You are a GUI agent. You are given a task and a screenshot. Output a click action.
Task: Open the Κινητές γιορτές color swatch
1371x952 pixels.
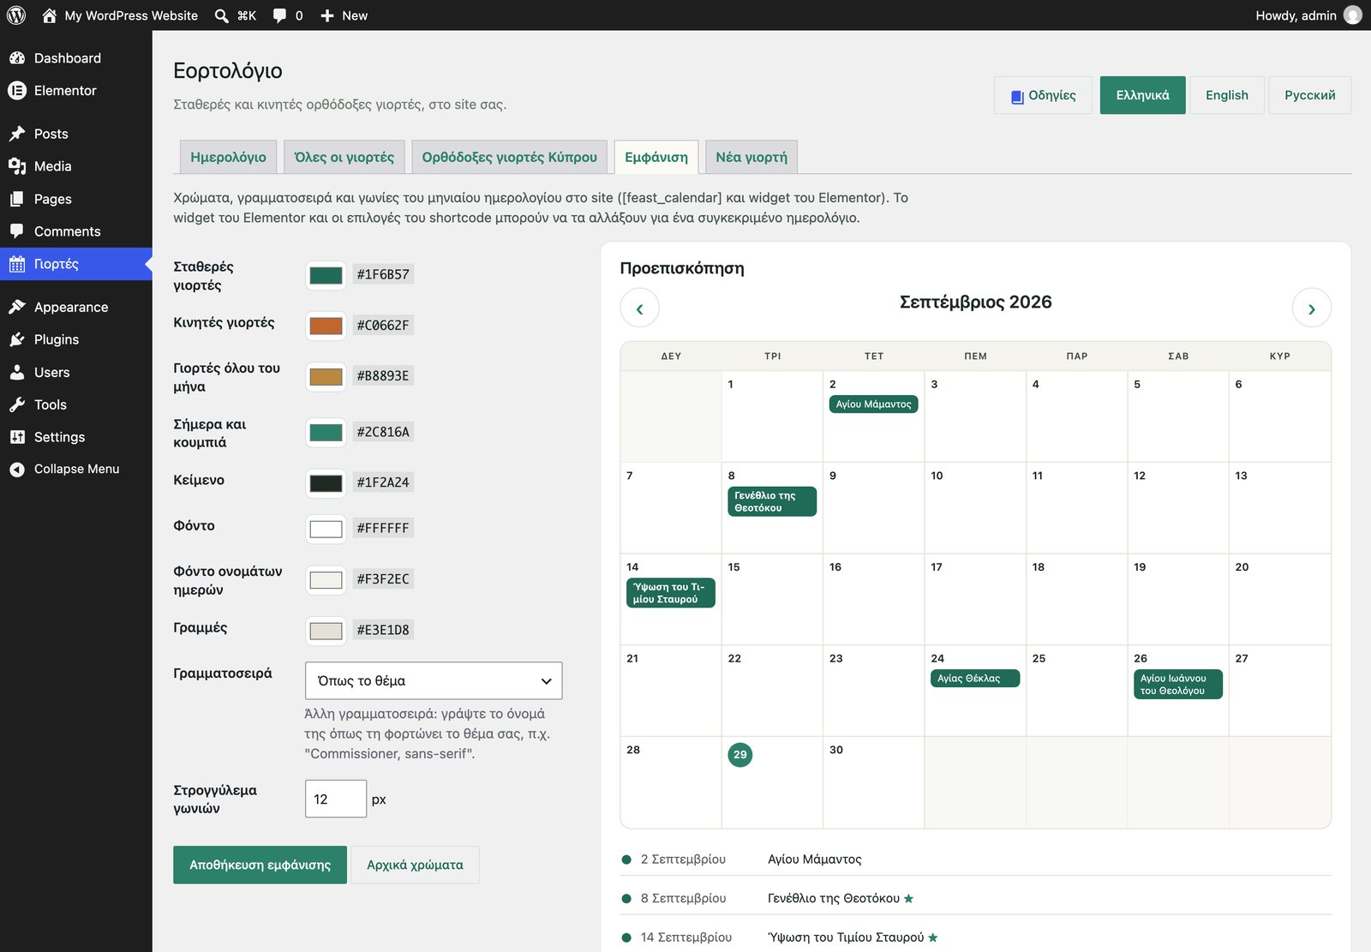(x=326, y=326)
